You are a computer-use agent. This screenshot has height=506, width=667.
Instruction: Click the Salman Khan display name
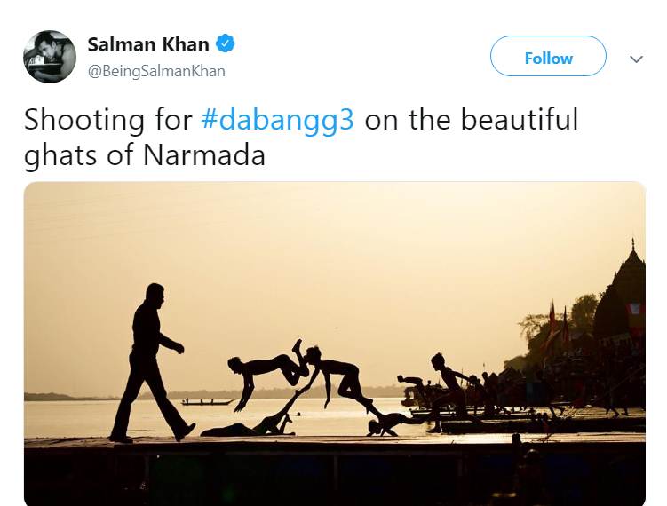(x=148, y=44)
